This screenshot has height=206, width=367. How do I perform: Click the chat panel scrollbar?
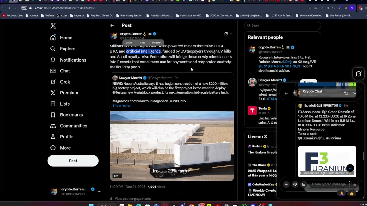click(364, 156)
